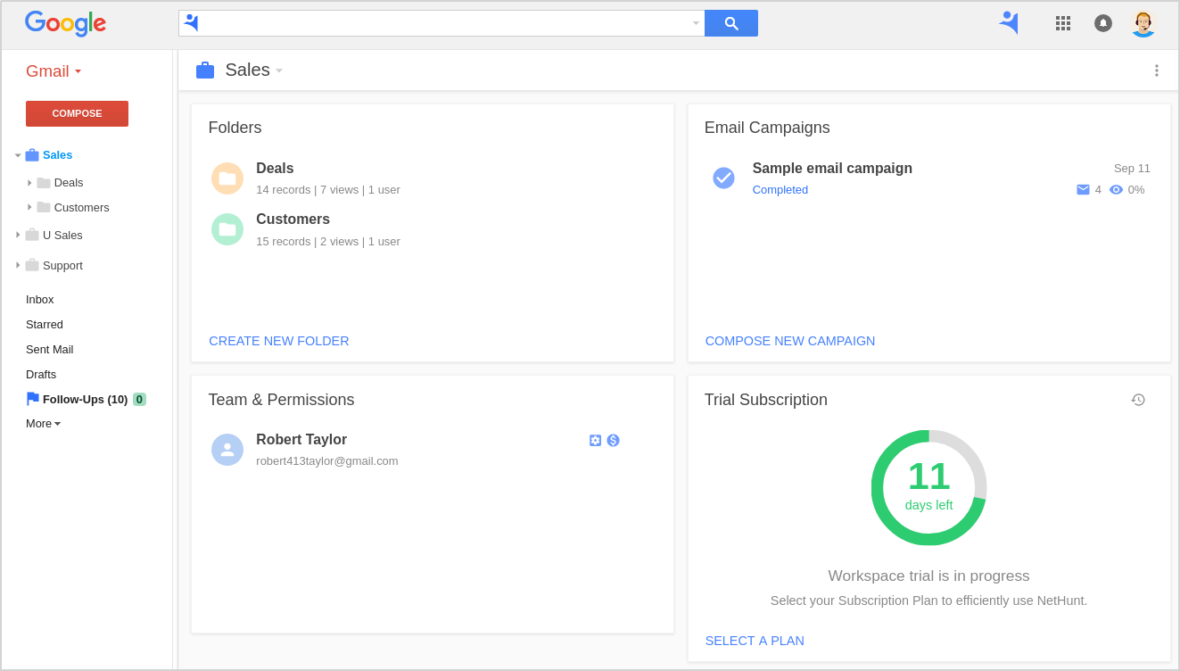1180x671 pixels.
Task: Click the user account avatar
Action: [1143, 23]
